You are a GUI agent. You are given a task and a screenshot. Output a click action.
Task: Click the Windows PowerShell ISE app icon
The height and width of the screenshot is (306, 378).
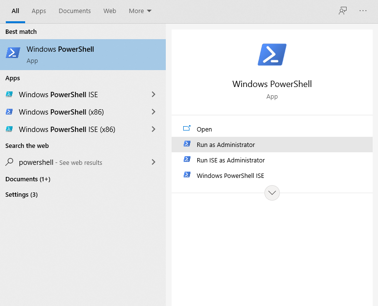pyautogui.click(x=9, y=95)
